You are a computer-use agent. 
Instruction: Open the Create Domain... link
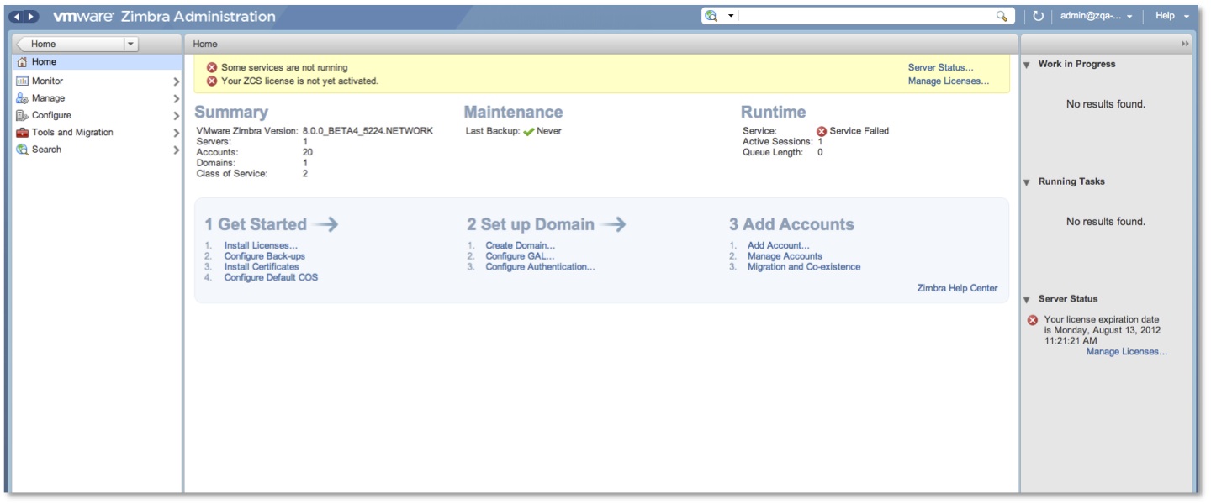pos(521,246)
